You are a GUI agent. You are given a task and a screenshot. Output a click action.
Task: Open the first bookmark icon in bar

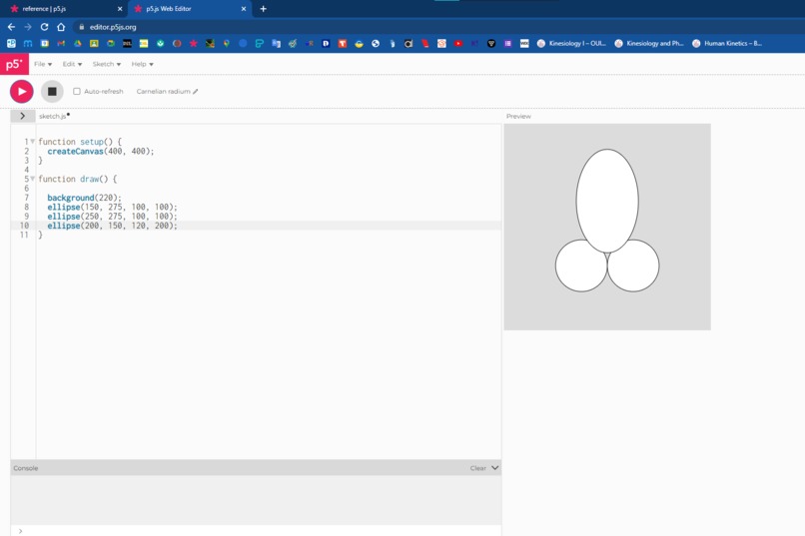[11, 44]
